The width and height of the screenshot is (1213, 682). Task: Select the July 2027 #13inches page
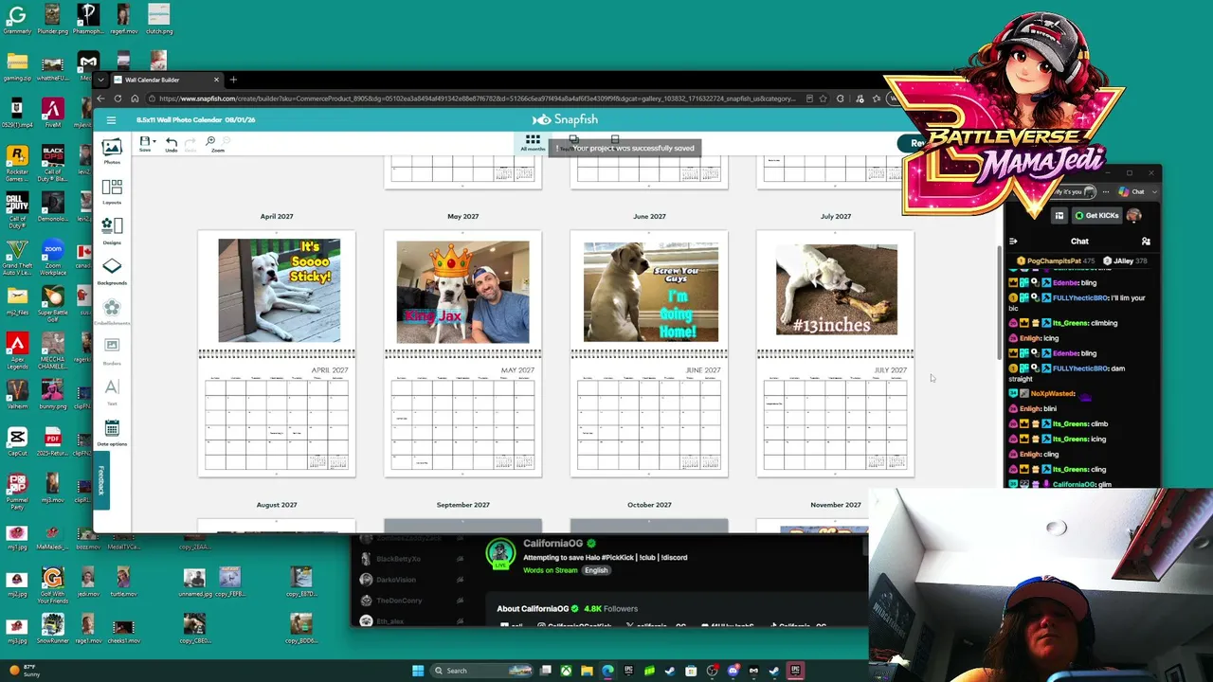tap(836, 353)
